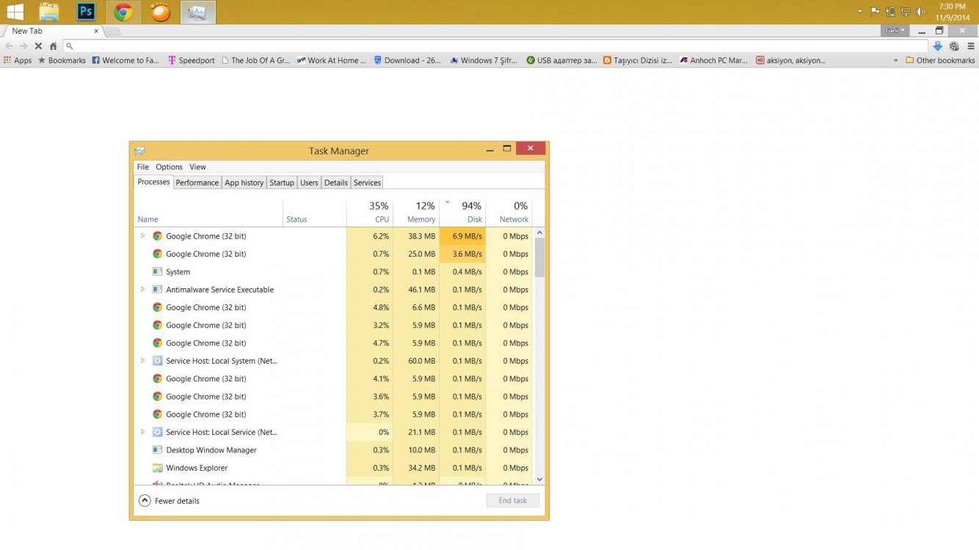Screen dimensions: 979x550
Task: Focus the Chrome address bar
Action: pos(495,45)
